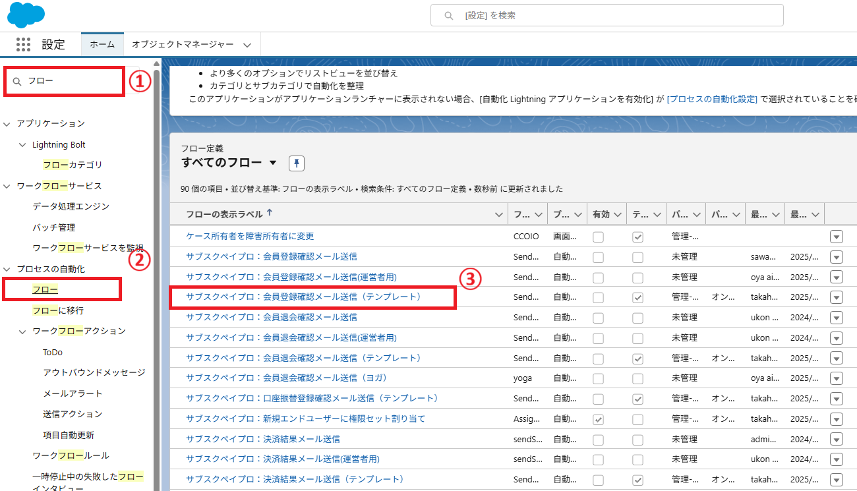Select フロー in the setup sidebar

click(45, 289)
